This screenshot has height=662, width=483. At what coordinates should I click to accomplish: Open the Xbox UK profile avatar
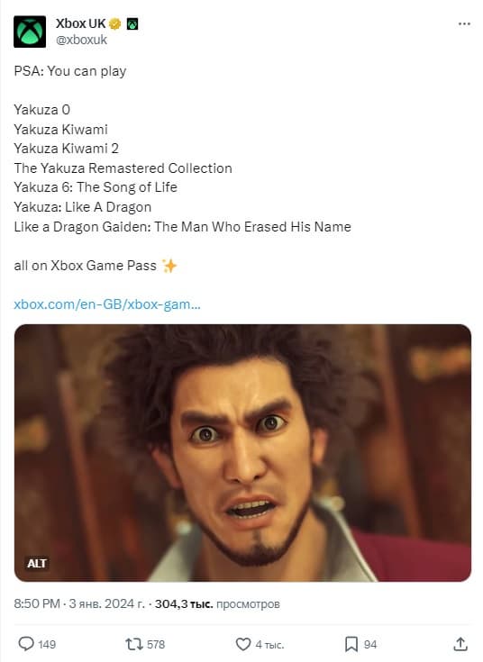click(x=30, y=32)
